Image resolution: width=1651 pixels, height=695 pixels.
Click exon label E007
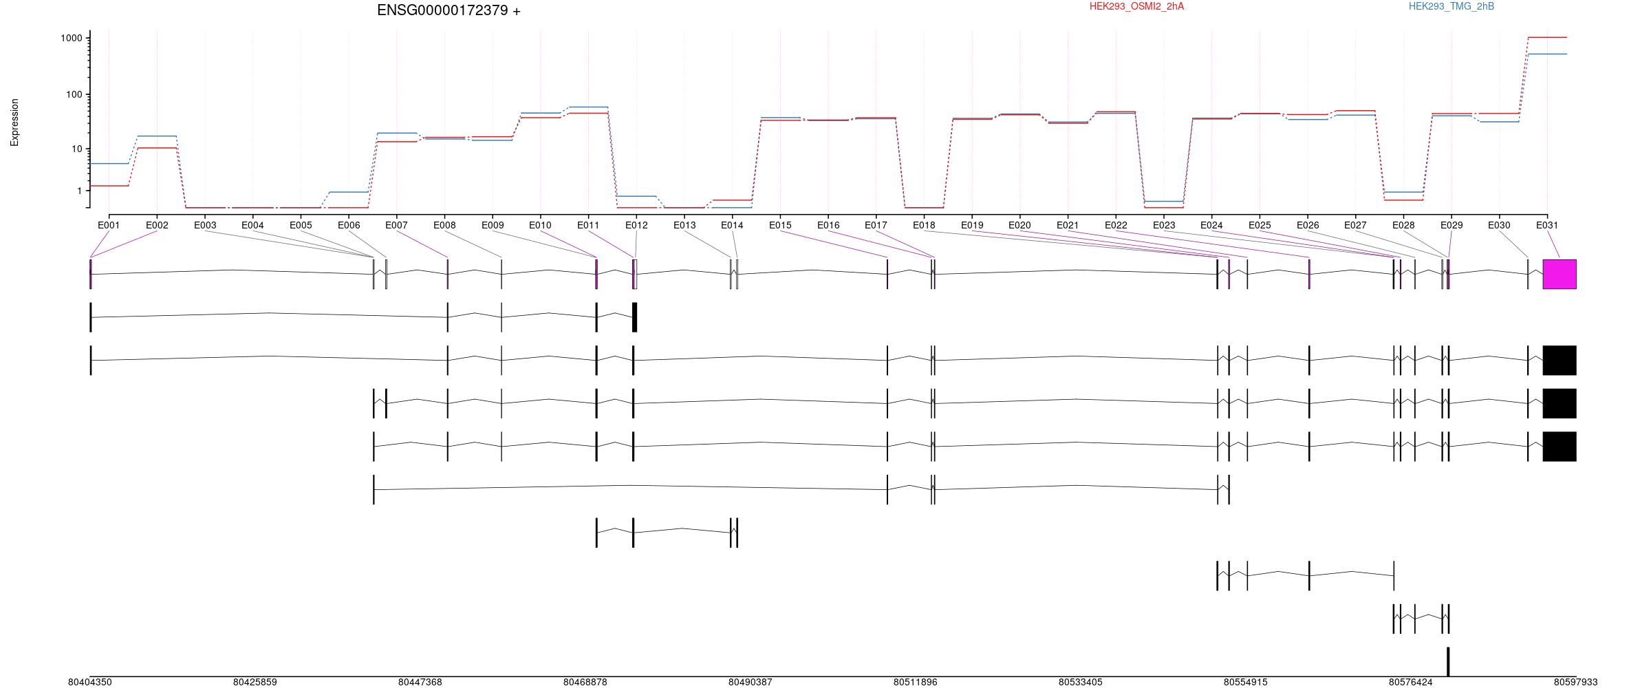tap(396, 225)
